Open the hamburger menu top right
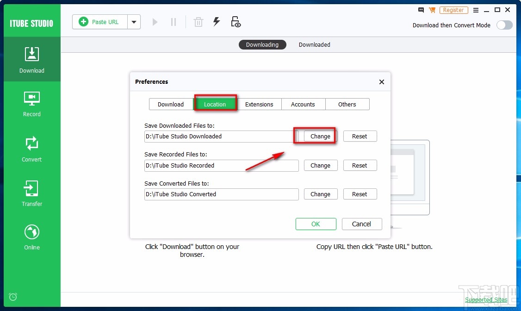Image resolution: width=521 pixels, height=311 pixels. pos(476,10)
